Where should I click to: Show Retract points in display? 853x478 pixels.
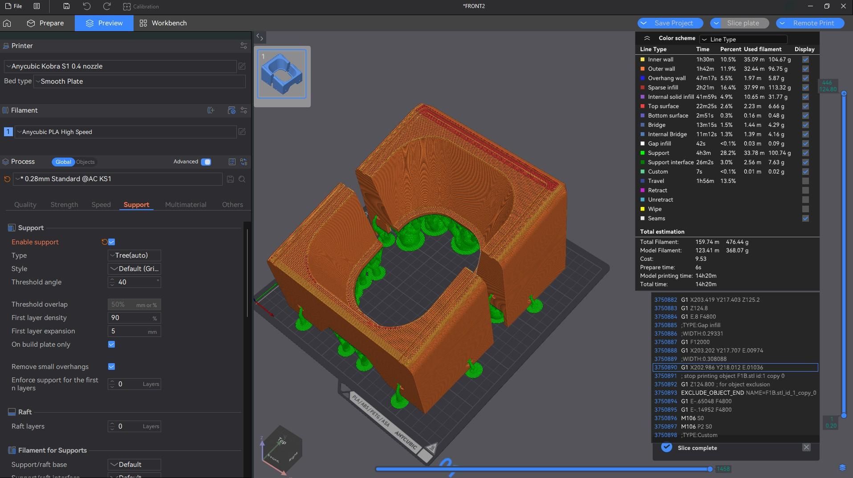[805, 190]
